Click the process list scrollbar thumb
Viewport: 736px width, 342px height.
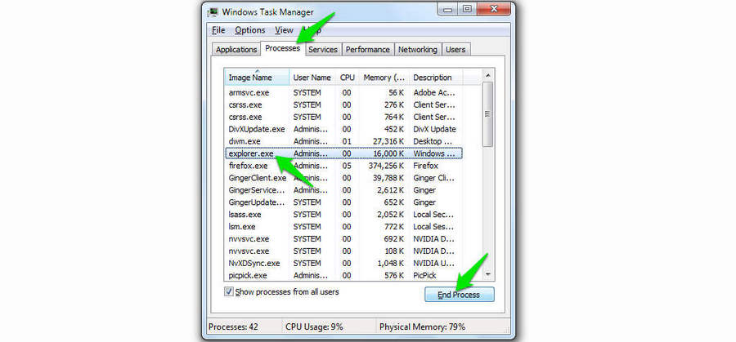coord(487,114)
